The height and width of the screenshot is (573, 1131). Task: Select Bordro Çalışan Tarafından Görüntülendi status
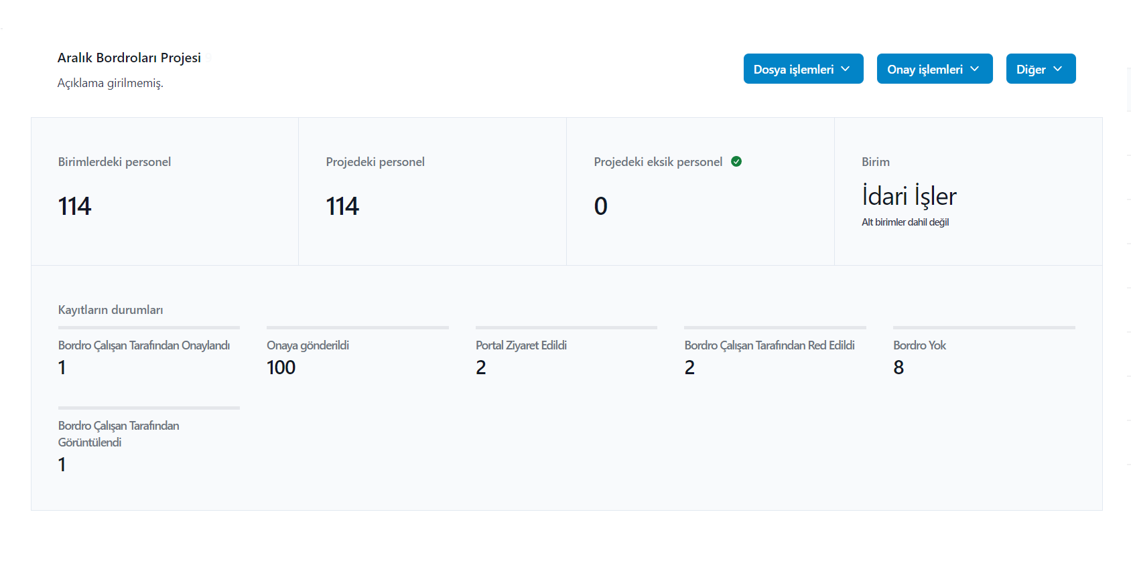(119, 434)
